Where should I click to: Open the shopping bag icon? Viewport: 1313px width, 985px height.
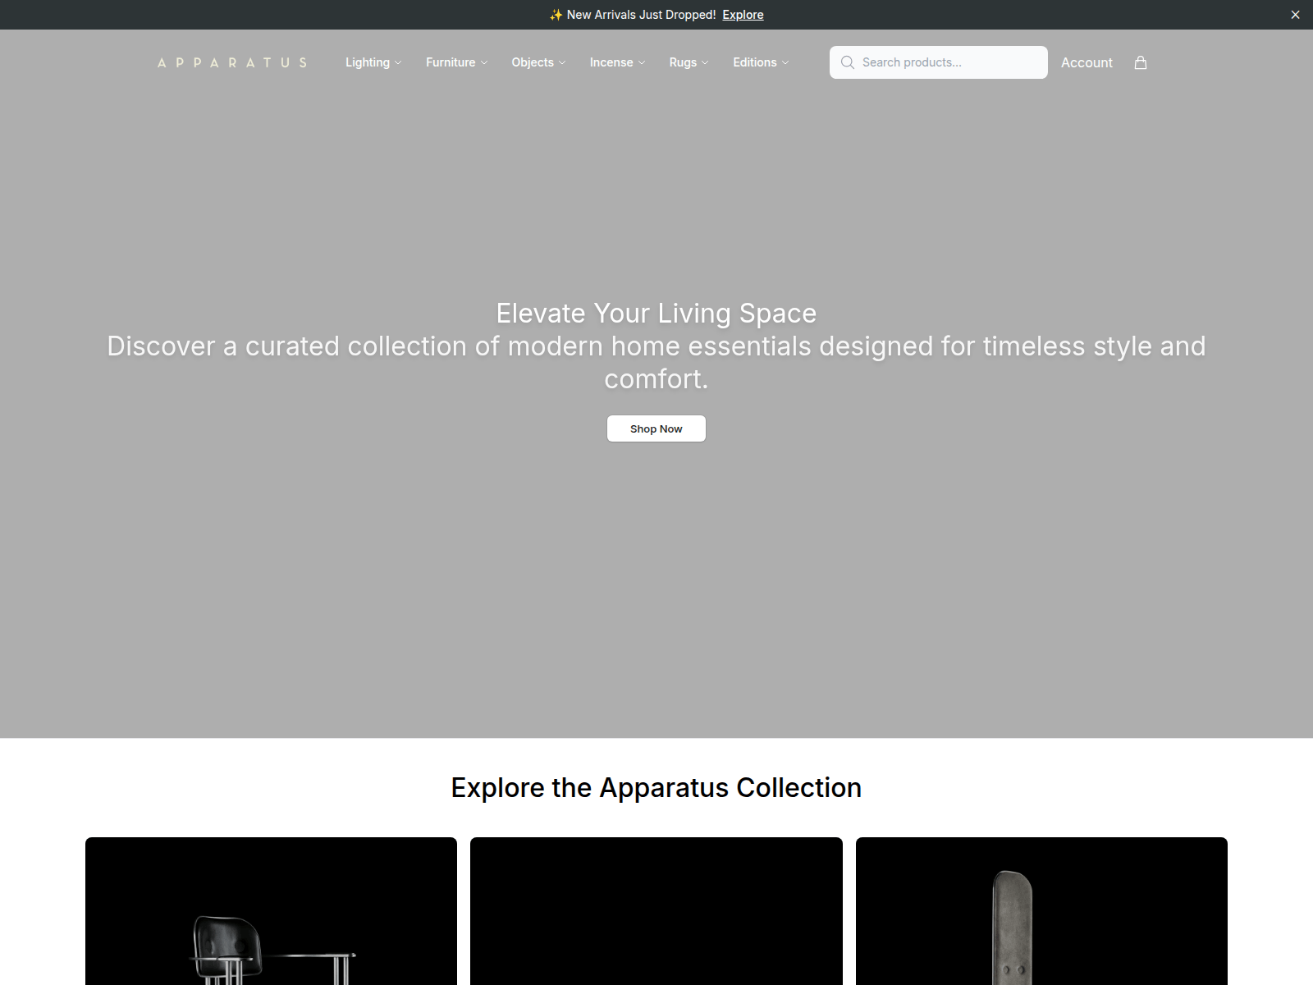[1141, 62]
